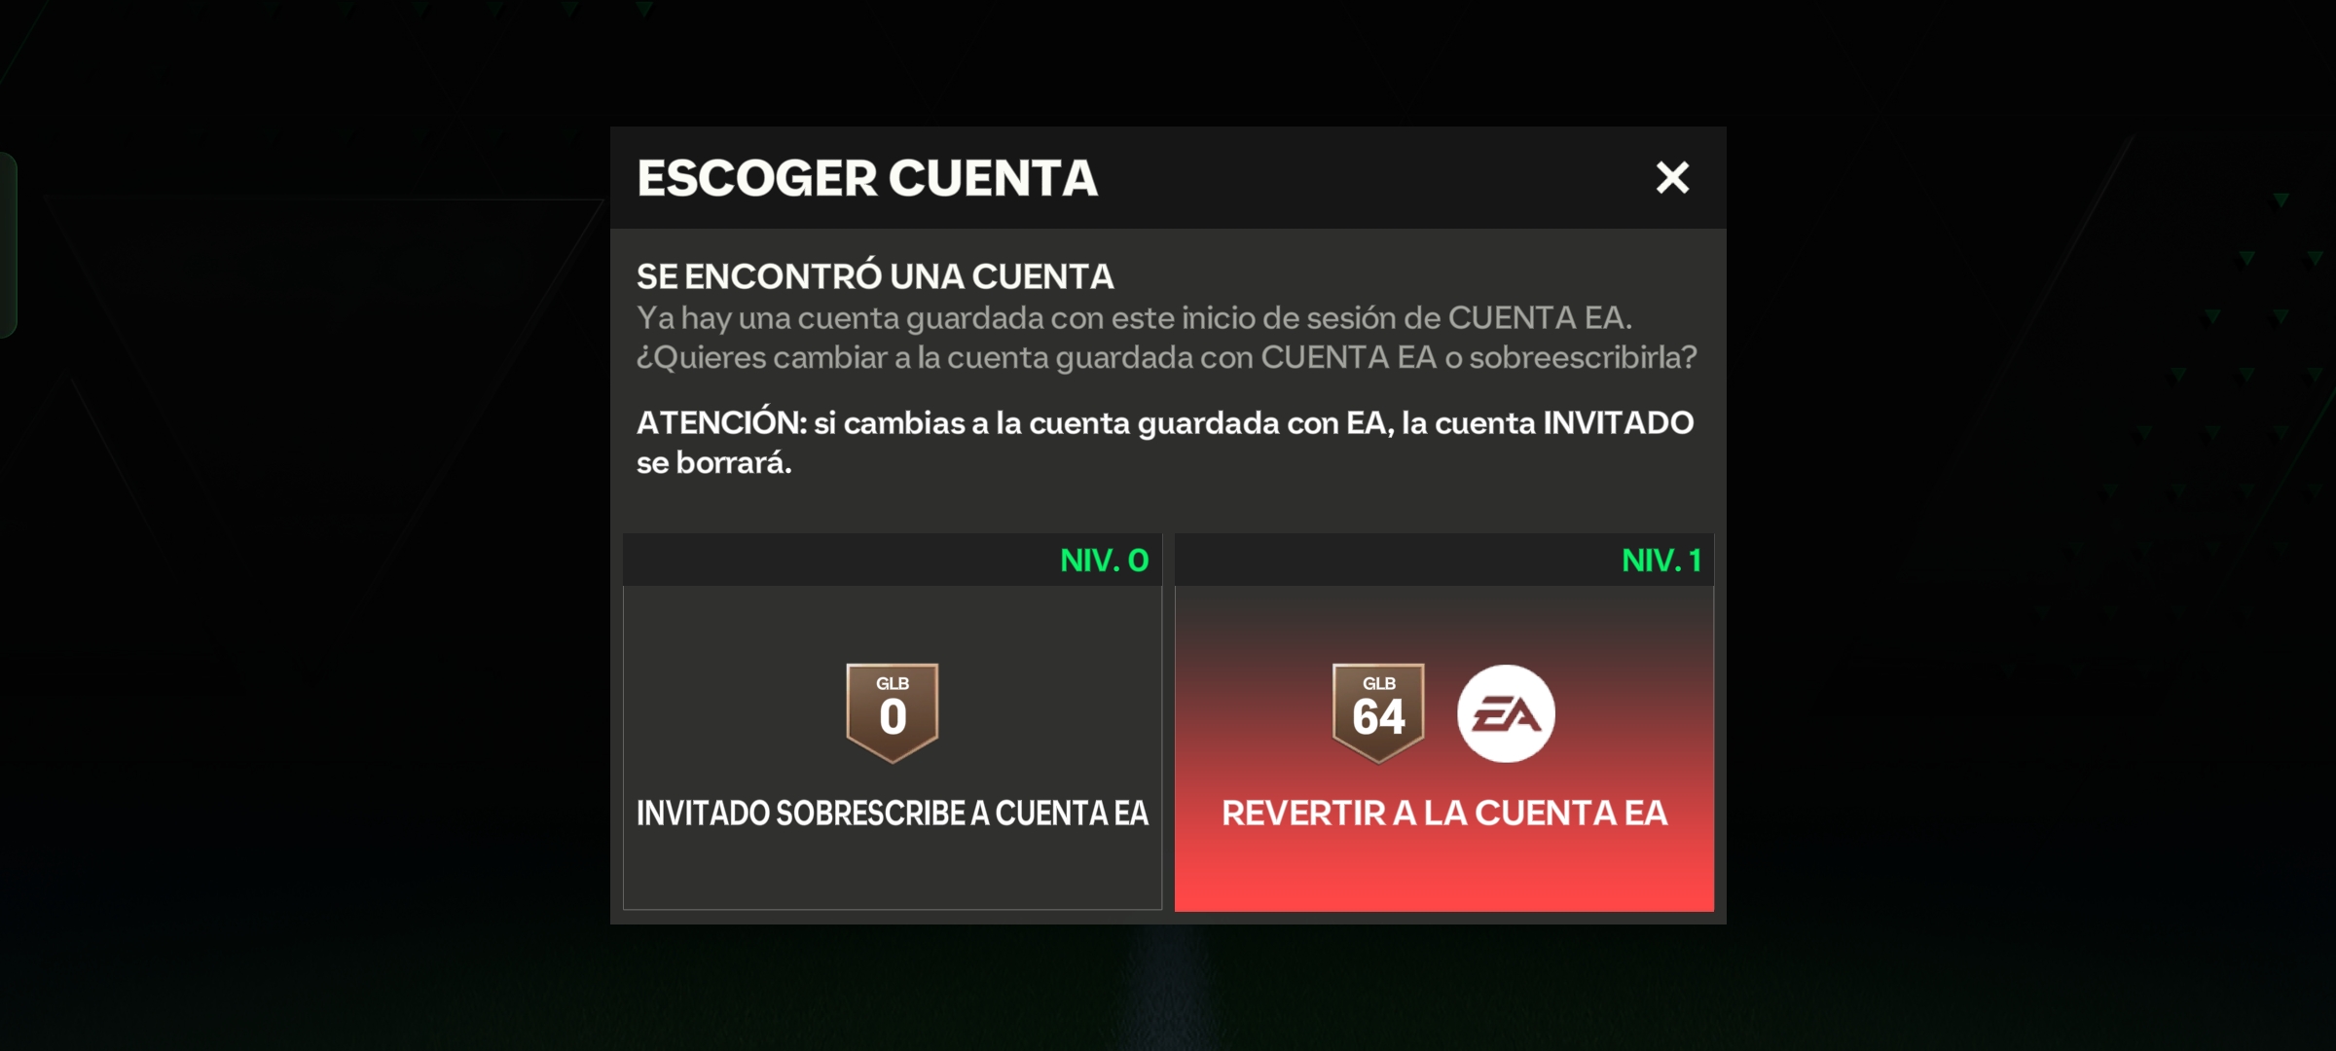Click the green tab on left screen edge
Screen dimensions: 2336x1051
point(8,245)
